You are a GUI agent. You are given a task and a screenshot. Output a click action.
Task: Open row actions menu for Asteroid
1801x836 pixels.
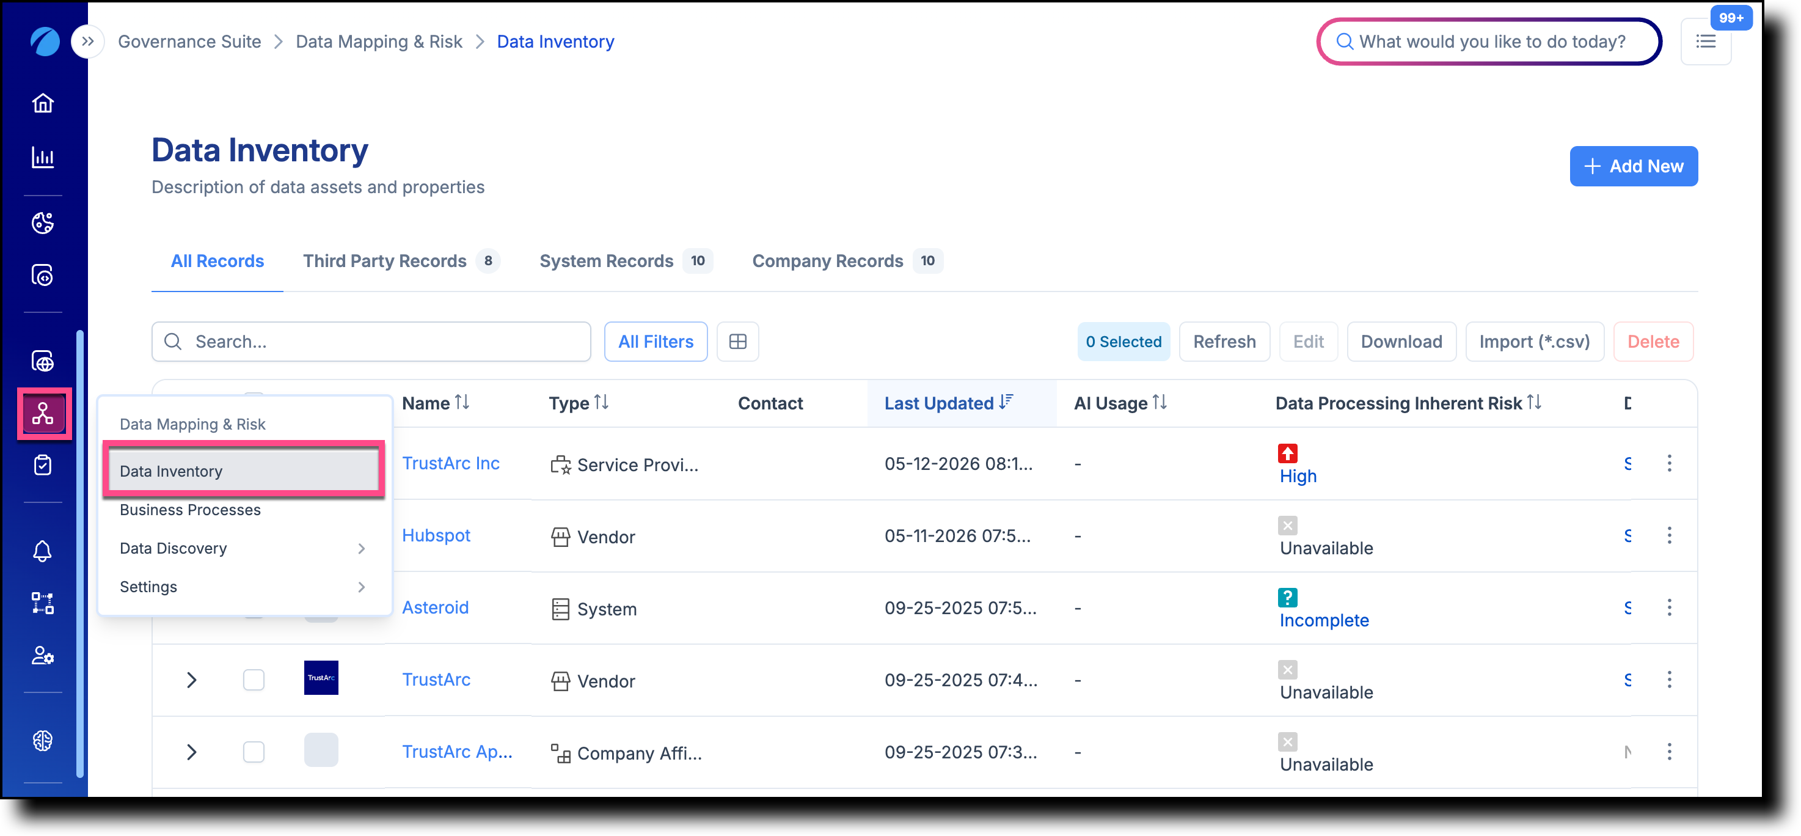[x=1670, y=607]
